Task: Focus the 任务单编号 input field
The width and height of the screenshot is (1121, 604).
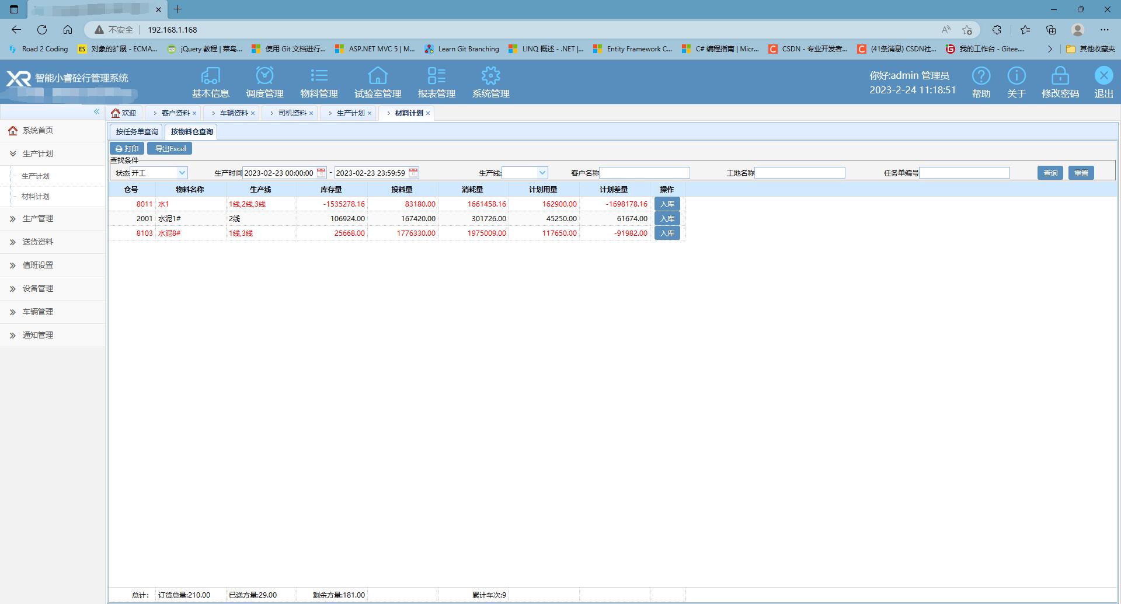Action: [x=965, y=173]
